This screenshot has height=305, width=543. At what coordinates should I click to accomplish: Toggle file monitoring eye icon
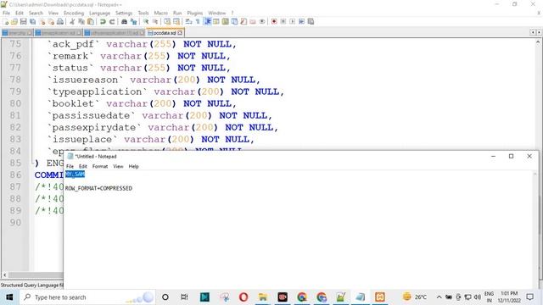click(262, 21)
